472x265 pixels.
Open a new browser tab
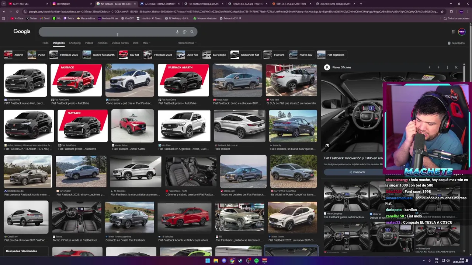click(x=361, y=4)
